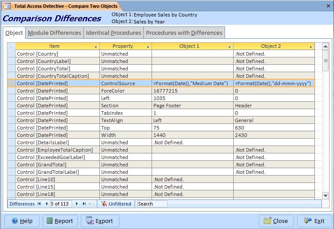This screenshot has width=334, height=229.
Task: Click the 'General' value cell
Action: 274,120
